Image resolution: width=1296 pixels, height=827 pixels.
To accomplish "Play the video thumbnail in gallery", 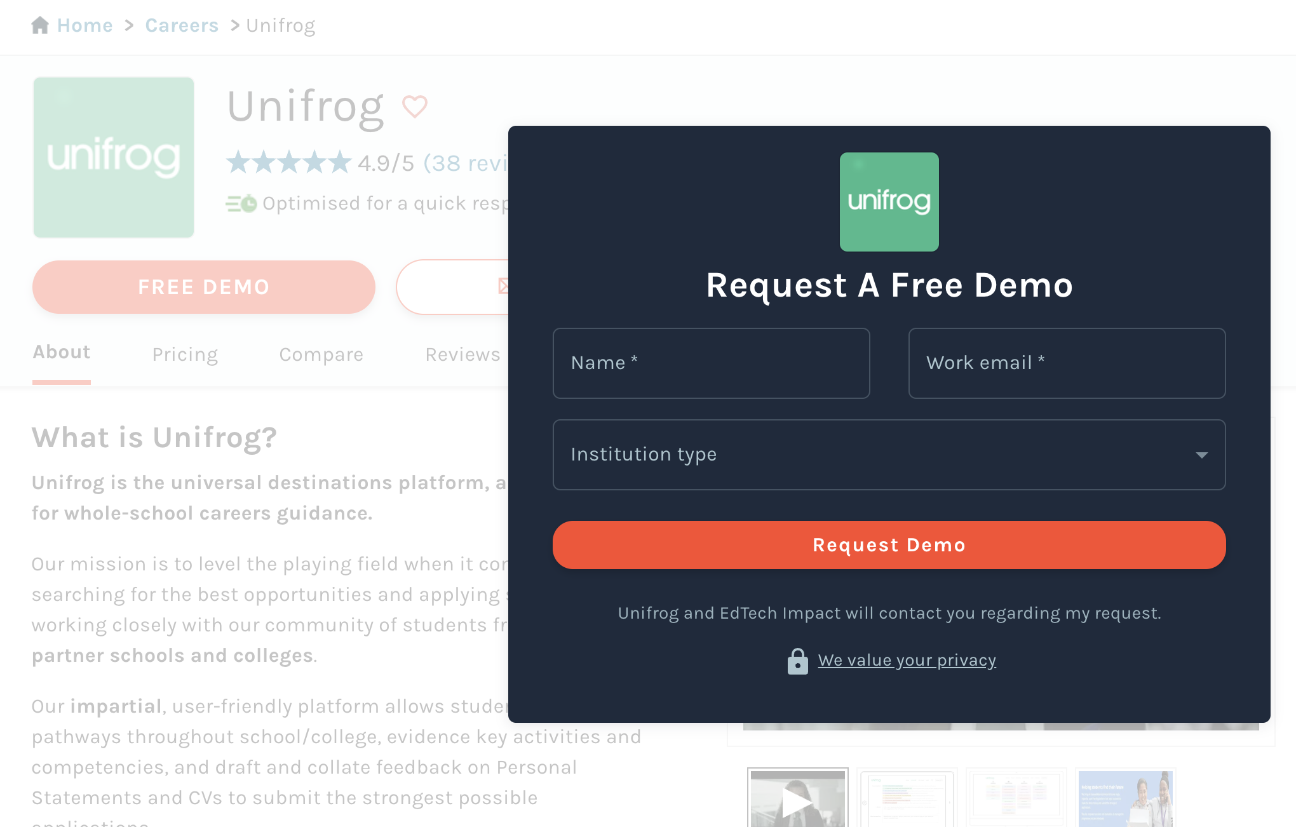I will point(797,798).
